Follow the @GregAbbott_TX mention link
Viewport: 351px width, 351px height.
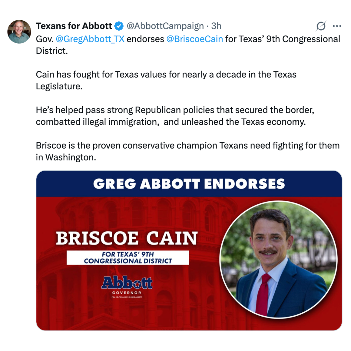click(90, 39)
